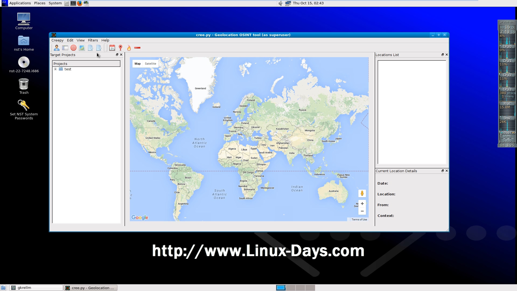
Task: Click the calendar date filter icon
Action: coord(112,48)
